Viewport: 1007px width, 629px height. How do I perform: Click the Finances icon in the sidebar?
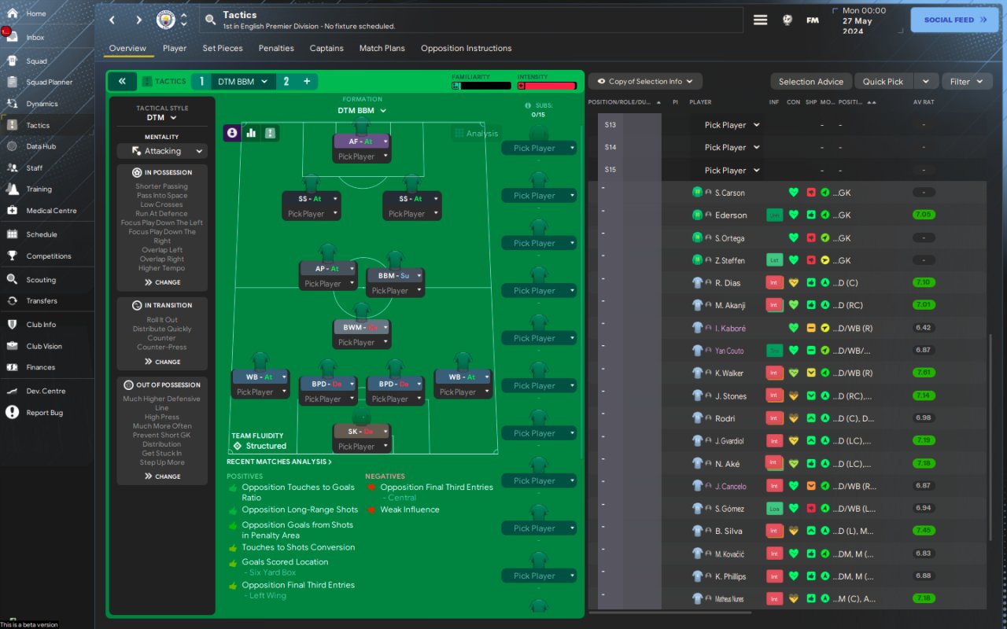[x=13, y=367]
